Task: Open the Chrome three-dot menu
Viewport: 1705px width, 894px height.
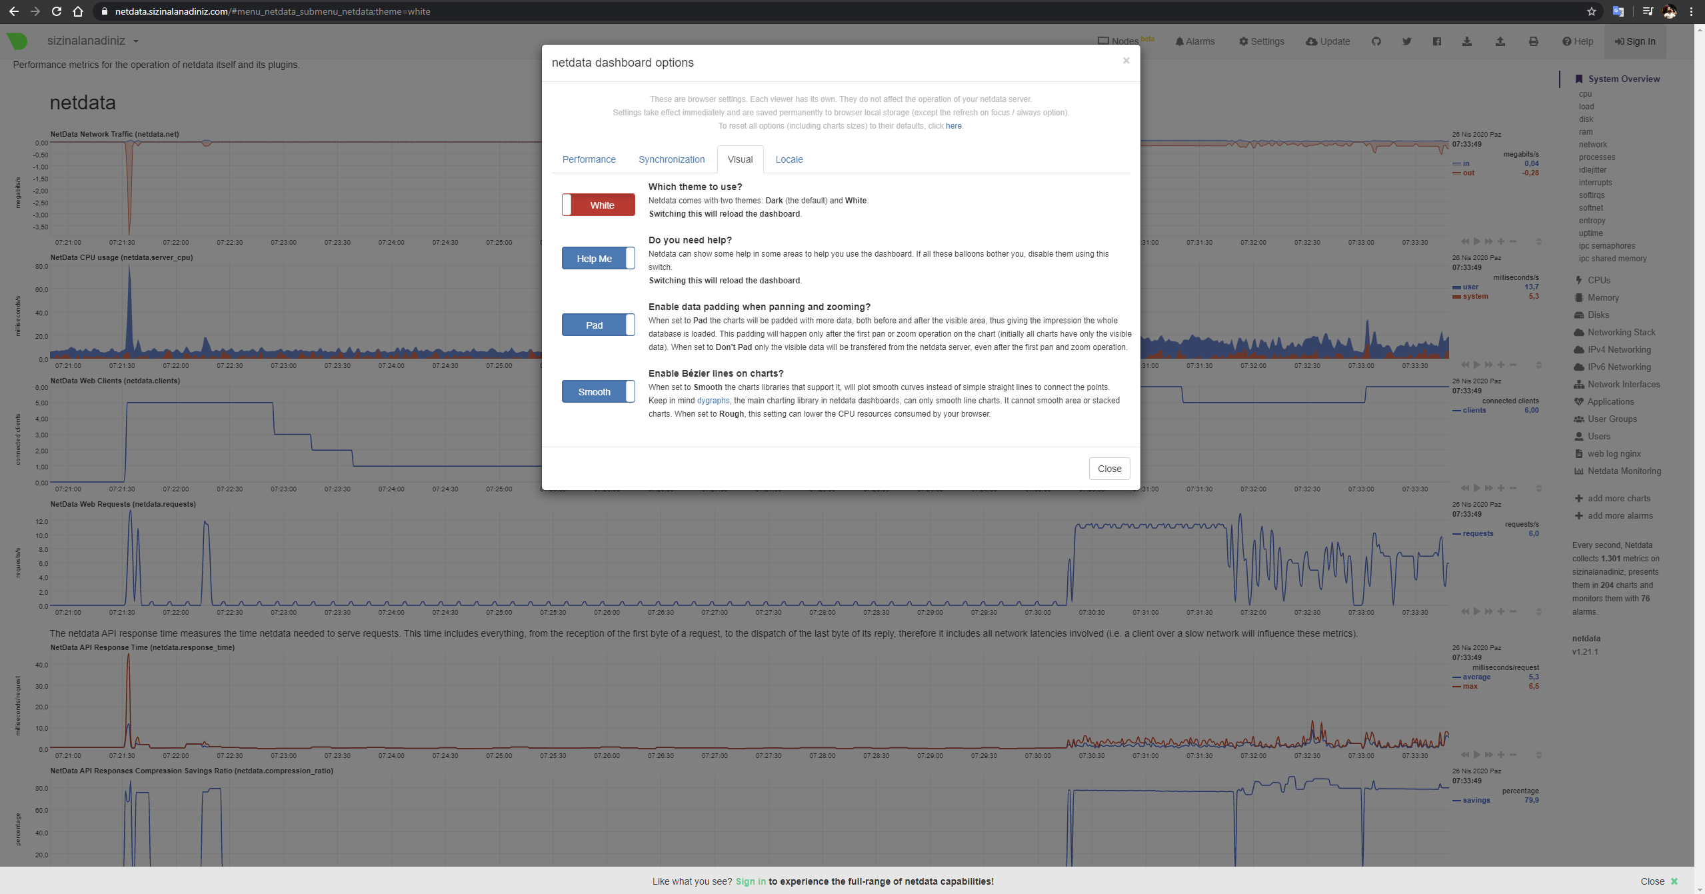Action: click(x=1691, y=11)
